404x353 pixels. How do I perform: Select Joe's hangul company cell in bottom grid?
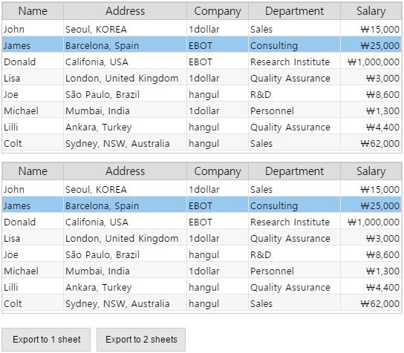(x=218, y=254)
